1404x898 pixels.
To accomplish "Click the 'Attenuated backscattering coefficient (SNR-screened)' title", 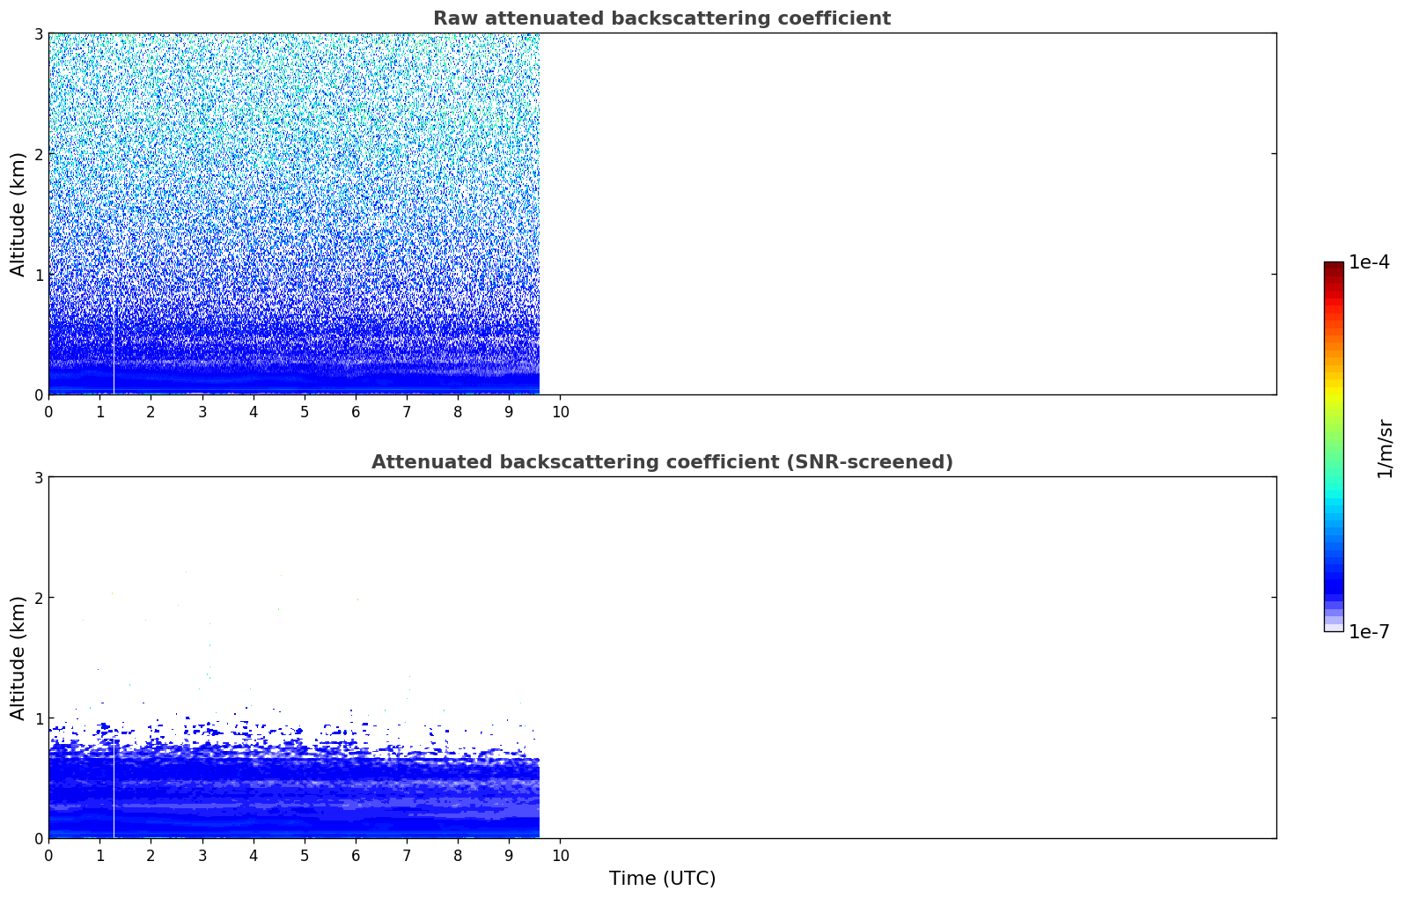I will click(x=661, y=462).
